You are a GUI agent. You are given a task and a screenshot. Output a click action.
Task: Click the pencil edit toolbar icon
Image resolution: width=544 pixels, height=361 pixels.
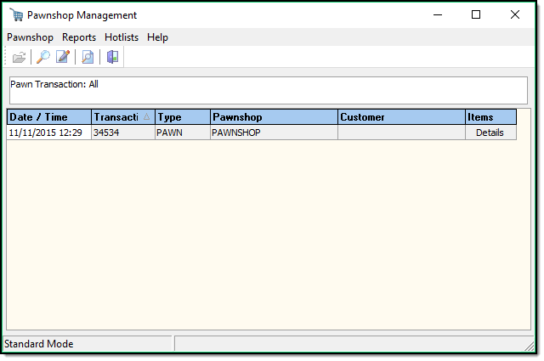click(62, 57)
